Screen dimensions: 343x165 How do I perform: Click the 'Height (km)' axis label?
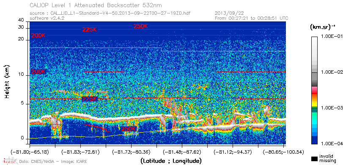[x=7, y=81]
